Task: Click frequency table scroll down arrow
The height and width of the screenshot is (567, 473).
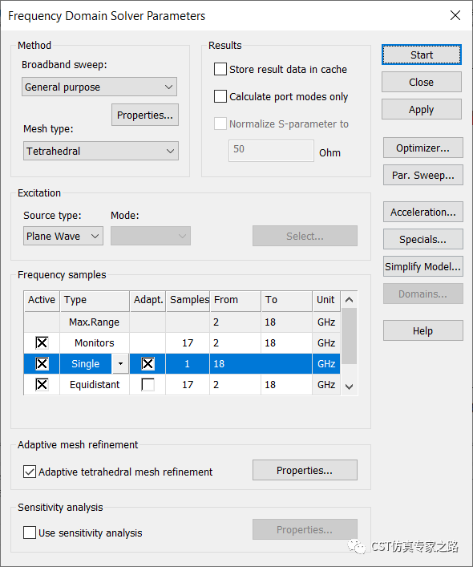Action: pyautogui.click(x=349, y=387)
